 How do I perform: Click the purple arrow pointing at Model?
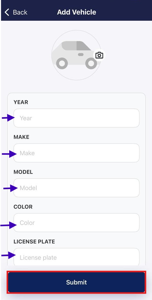(10, 188)
